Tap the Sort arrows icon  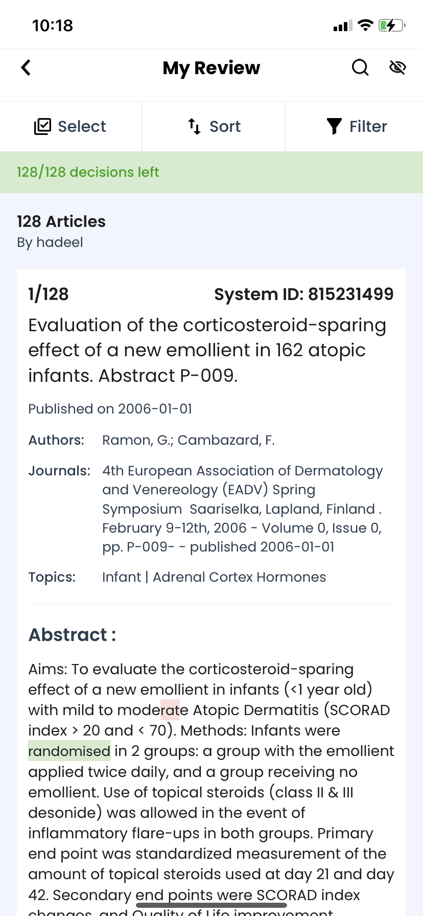pyautogui.click(x=194, y=126)
